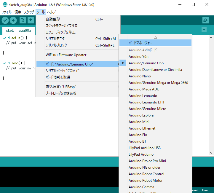The image size is (214, 193).
Task: Expand the ボード: "Arduino/Genuino Uno" submenu
Action: pos(78,64)
